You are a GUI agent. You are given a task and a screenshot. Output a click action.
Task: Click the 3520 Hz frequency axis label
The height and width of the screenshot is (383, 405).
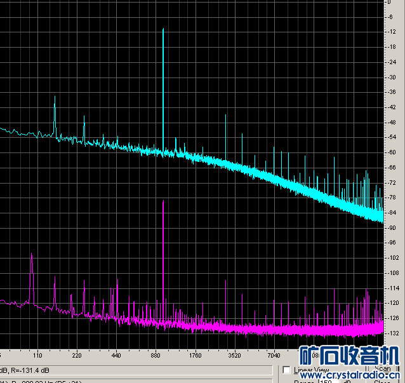pos(234,355)
